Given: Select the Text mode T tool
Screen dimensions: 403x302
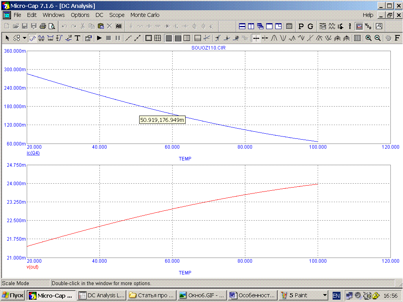Looking at the screenshot, I should pyautogui.click(x=77, y=38).
